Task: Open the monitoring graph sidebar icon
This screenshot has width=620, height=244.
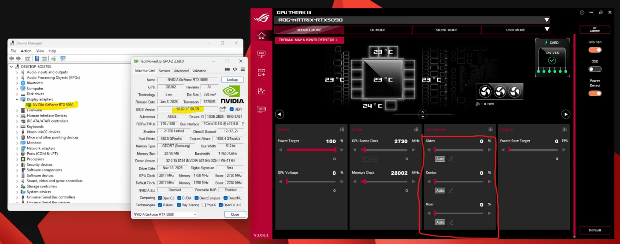Action: click(261, 91)
